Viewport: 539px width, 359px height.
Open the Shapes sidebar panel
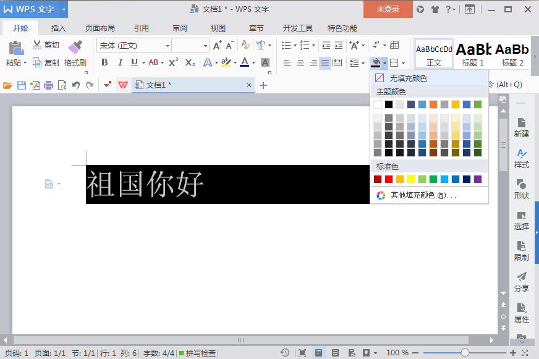tap(521, 189)
